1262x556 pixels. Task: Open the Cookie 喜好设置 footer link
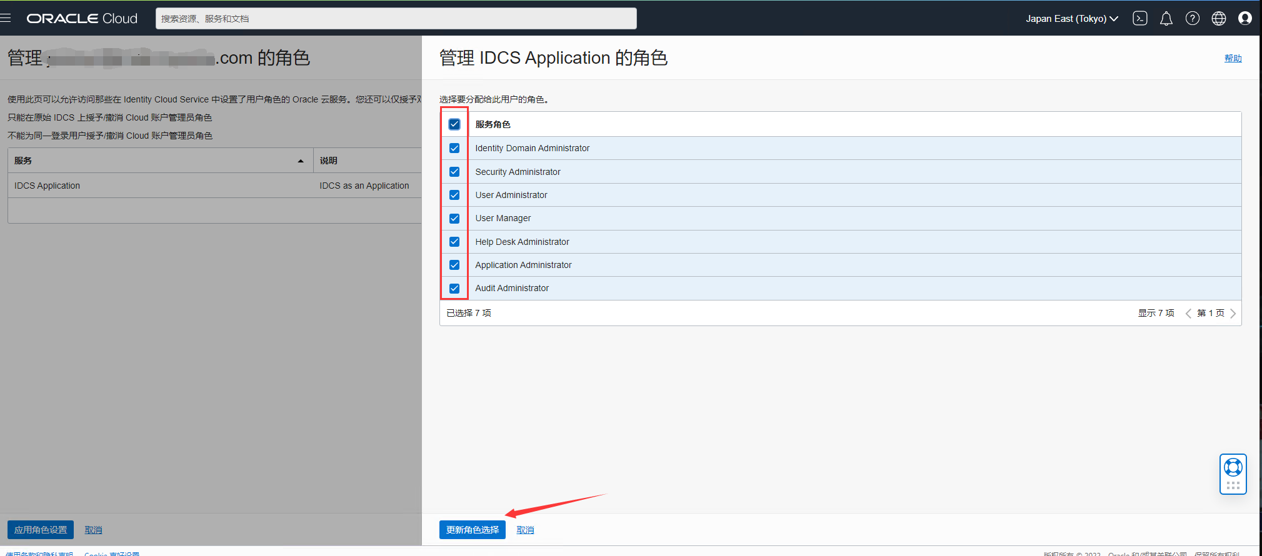coord(112,554)
